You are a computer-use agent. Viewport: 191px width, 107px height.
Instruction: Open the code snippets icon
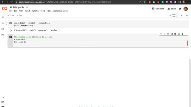pos(3,98)
